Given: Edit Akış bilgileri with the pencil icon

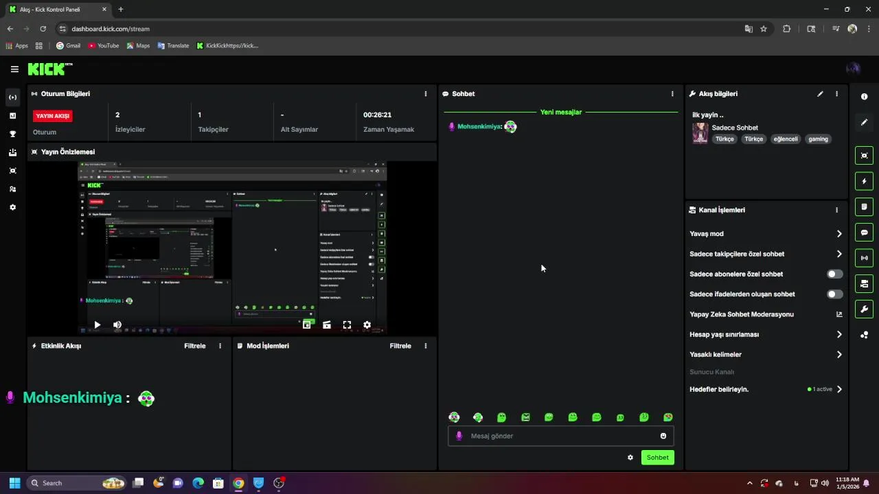Looking at the screenshot, I should click(820, 94).
